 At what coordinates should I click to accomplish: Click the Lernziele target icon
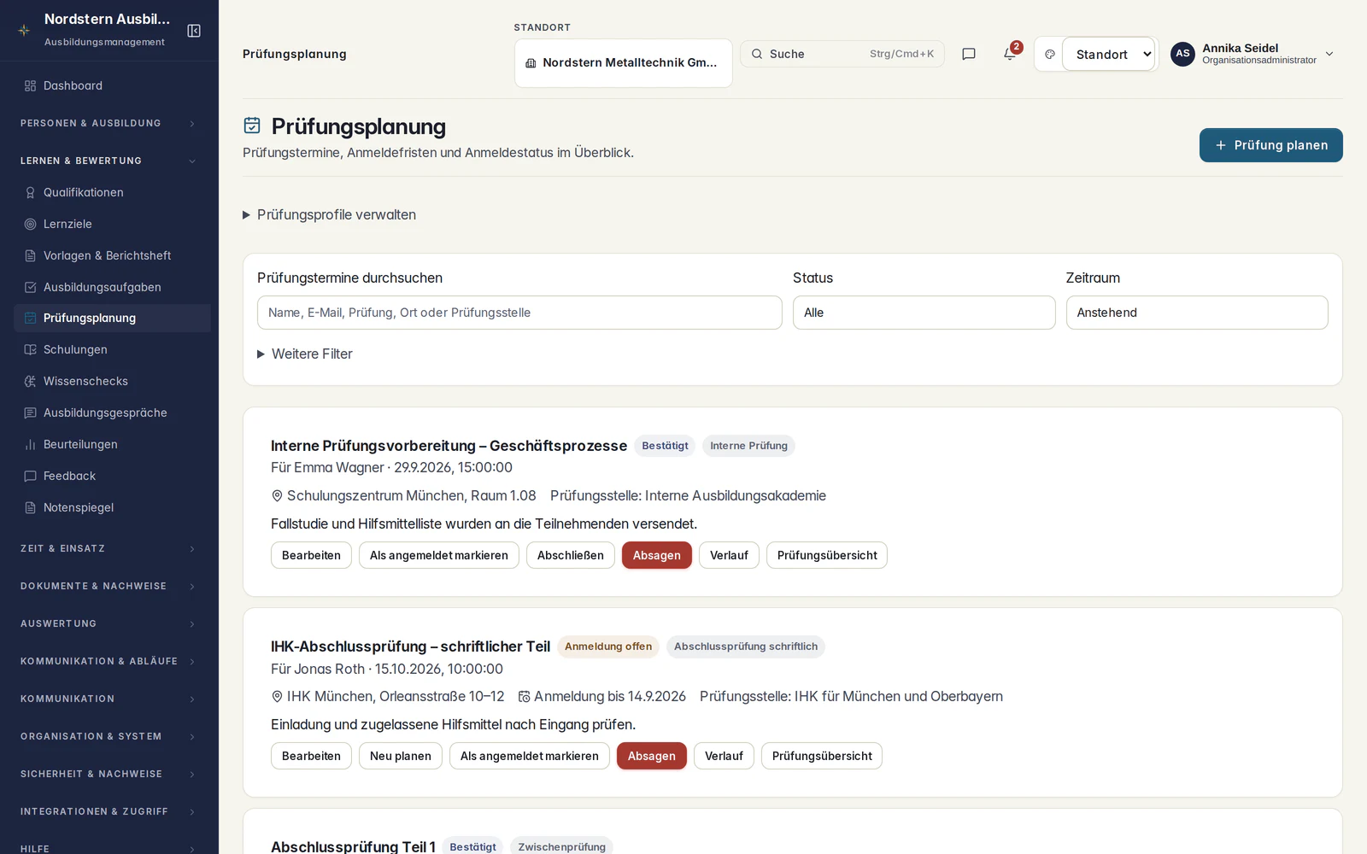pos(30,224)
